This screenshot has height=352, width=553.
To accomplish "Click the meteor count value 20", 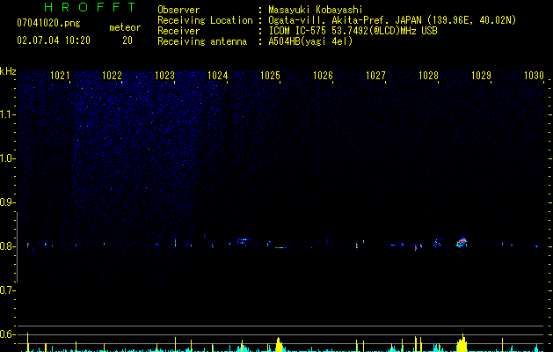I will pyautogui.click(x=127, y=40).
